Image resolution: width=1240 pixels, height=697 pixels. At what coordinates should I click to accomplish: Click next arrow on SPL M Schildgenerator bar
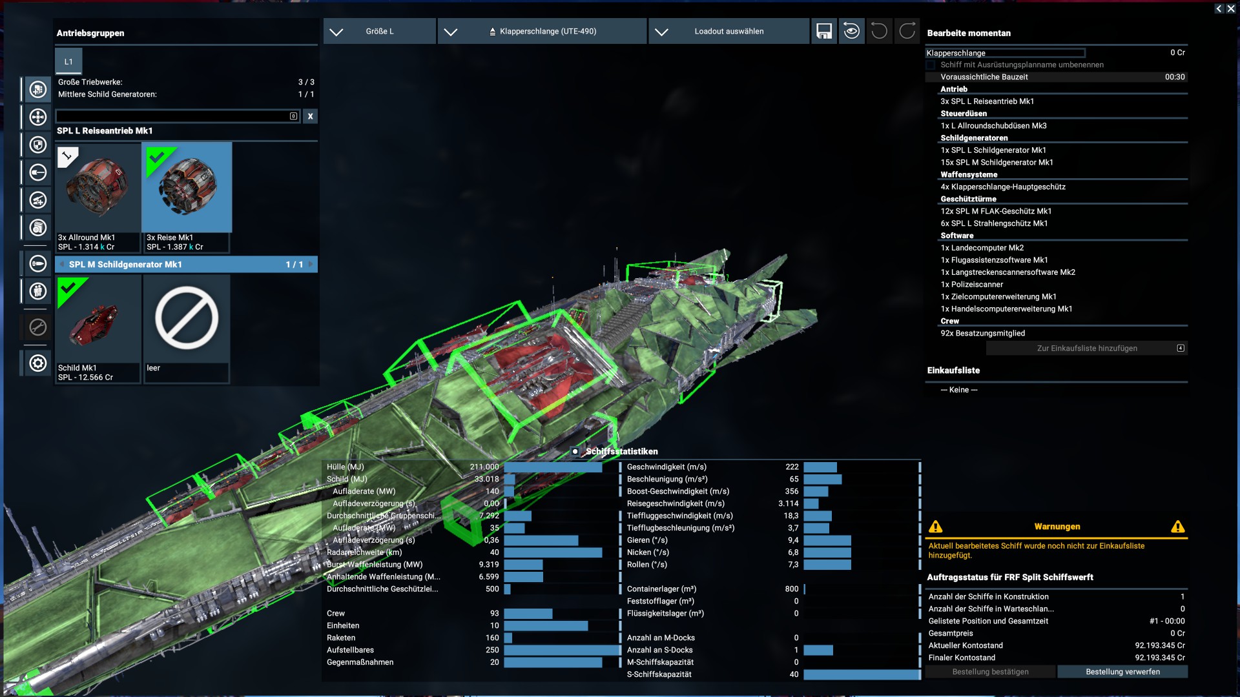[311, 265]
